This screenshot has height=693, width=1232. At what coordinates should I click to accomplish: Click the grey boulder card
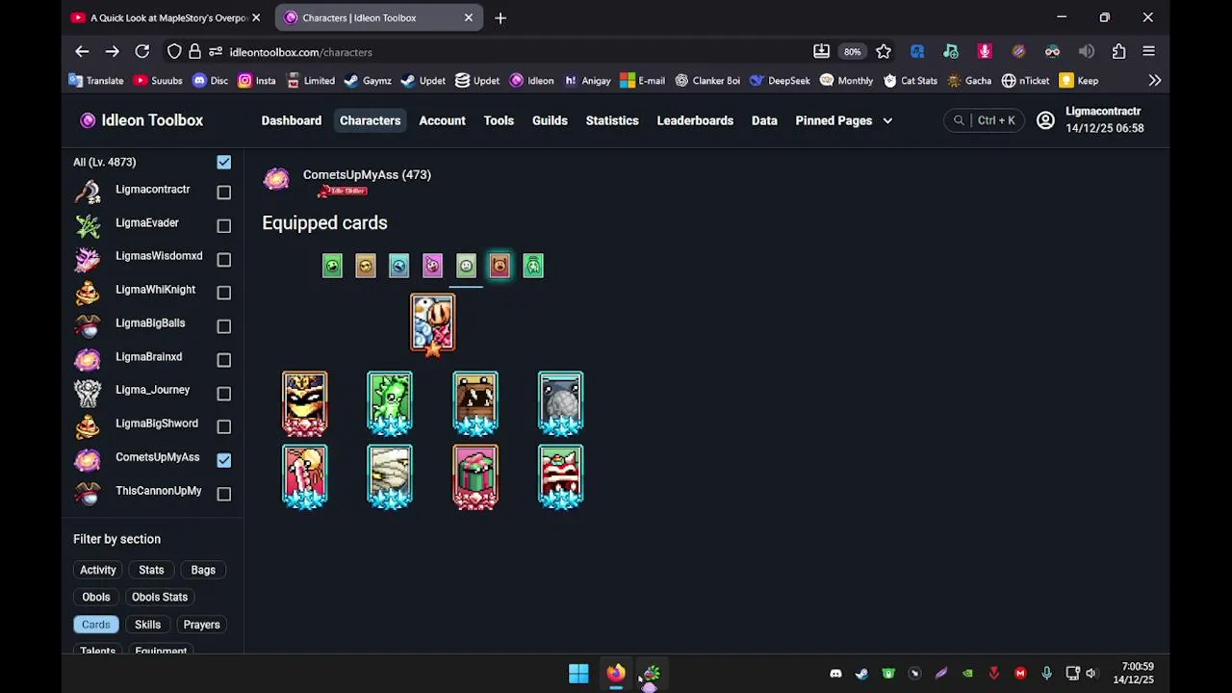pyautogui.click(x=561, y=403)
